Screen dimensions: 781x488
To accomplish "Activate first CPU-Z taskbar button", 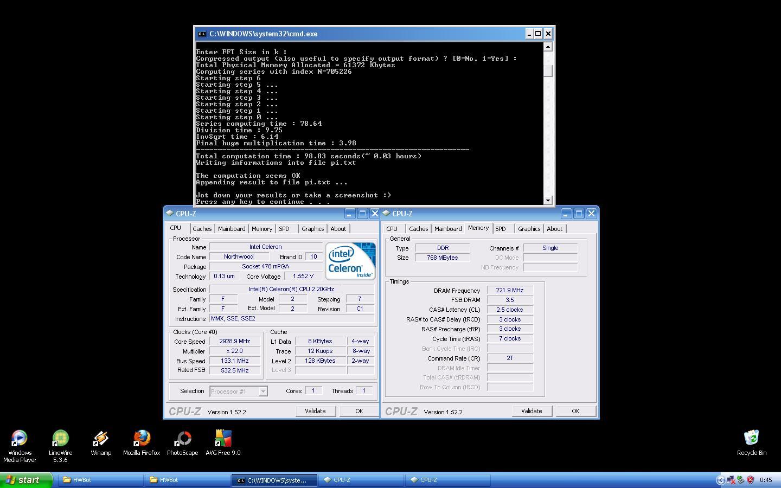I will [361, 480].
